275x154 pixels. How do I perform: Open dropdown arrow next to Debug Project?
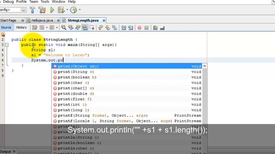(67, 10)
